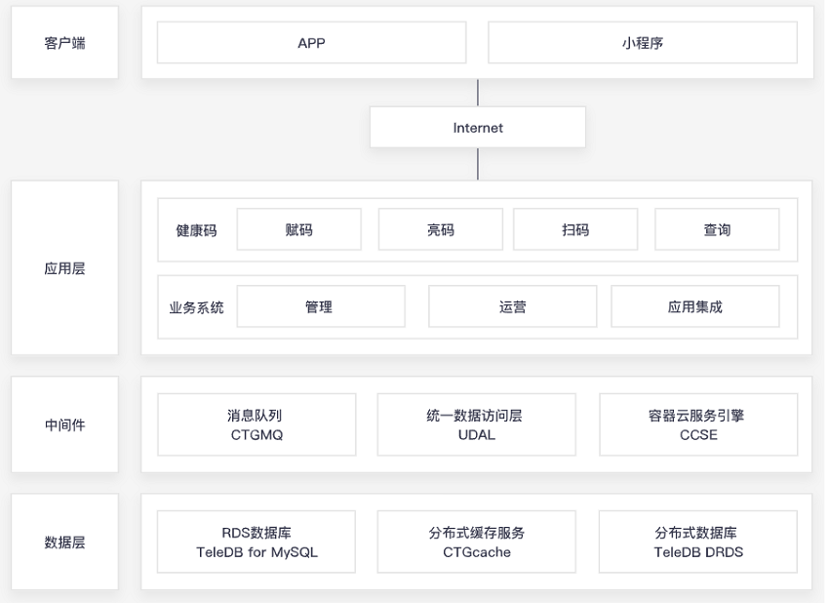Open the 查询 box
This screenshot has height=603, width=829.
click(x=717, y=229)
